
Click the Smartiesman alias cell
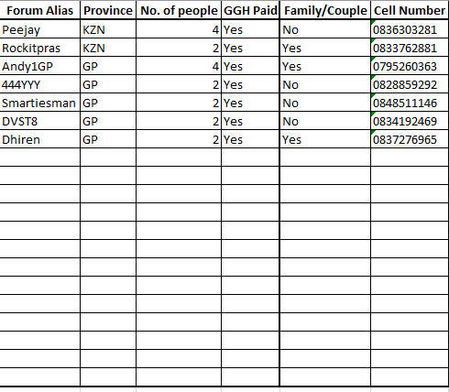(39, 103)
